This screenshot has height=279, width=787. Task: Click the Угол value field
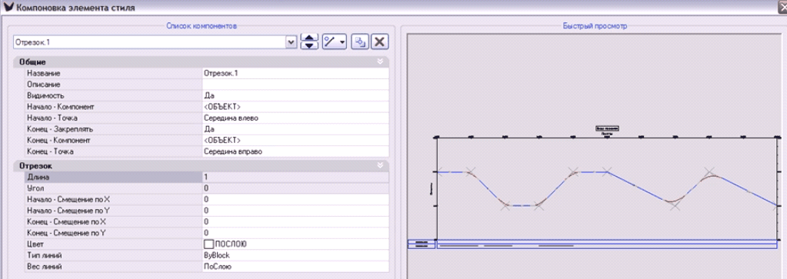(295, 188)
